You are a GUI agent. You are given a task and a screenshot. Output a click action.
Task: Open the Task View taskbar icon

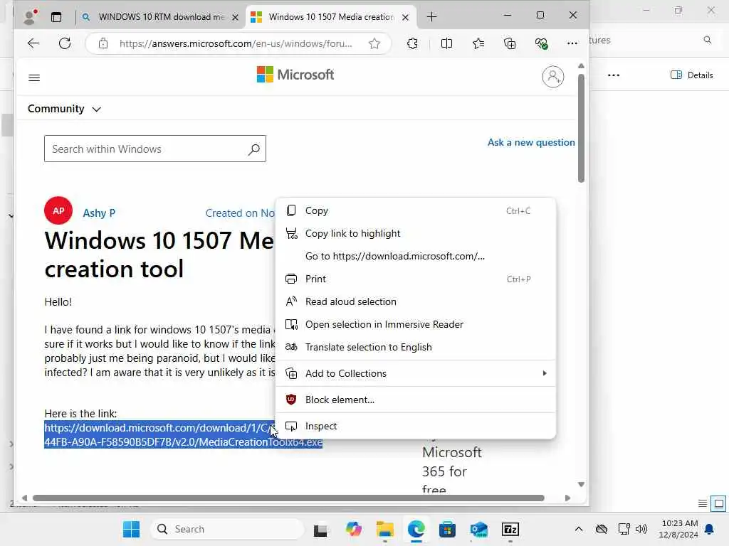pos(320,529)
